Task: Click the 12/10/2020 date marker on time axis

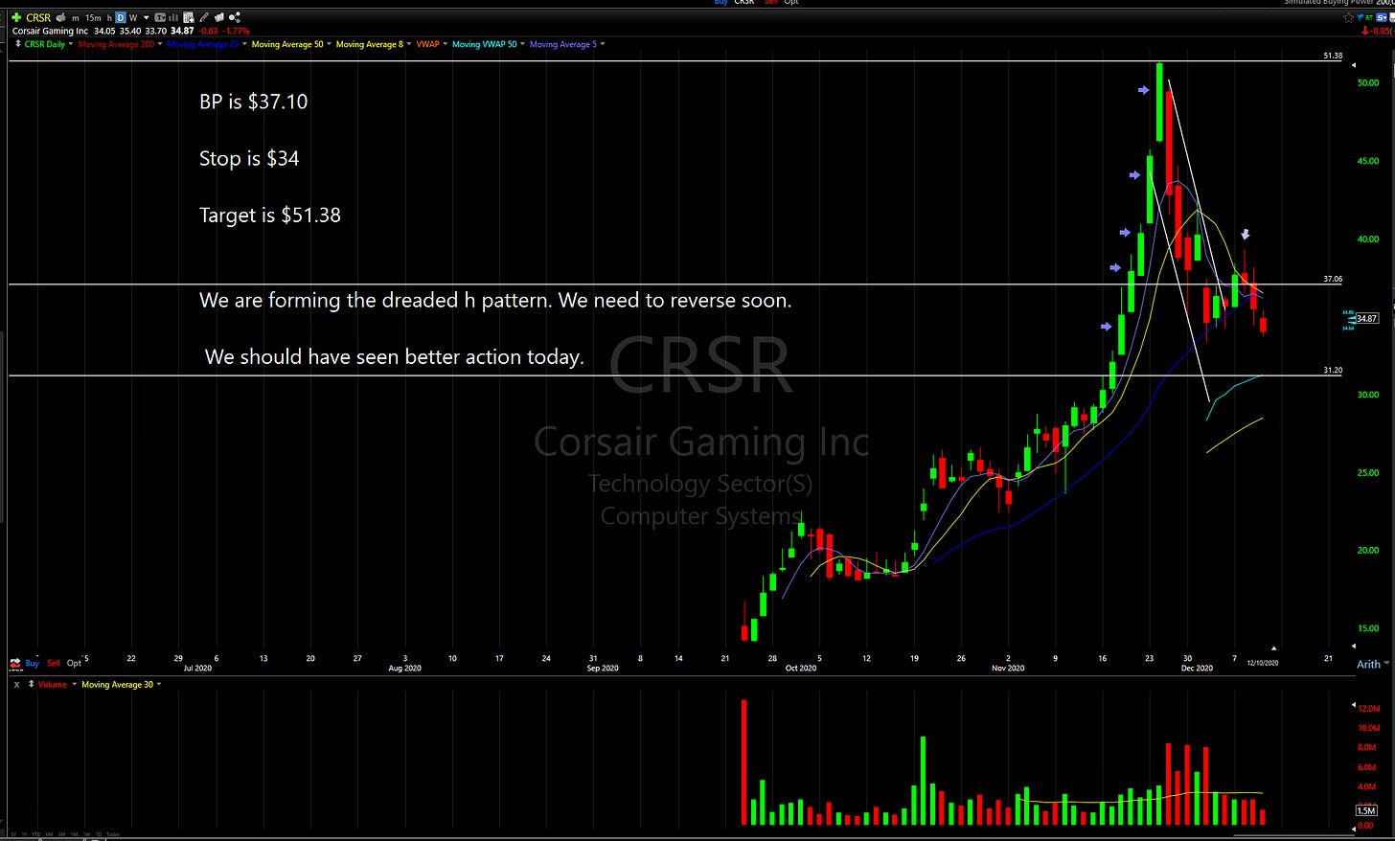Action: coord(1262,663)
